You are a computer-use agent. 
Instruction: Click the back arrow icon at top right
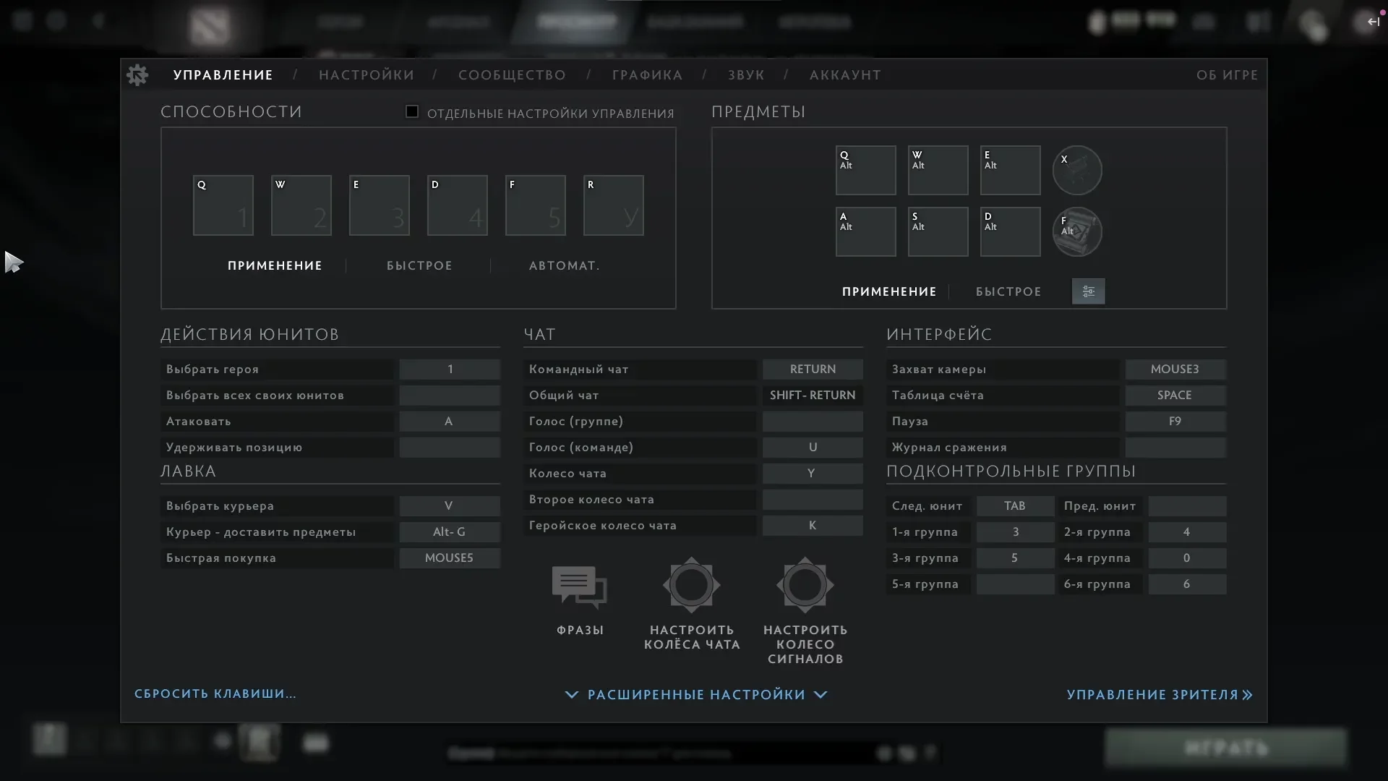point(1373,22)
